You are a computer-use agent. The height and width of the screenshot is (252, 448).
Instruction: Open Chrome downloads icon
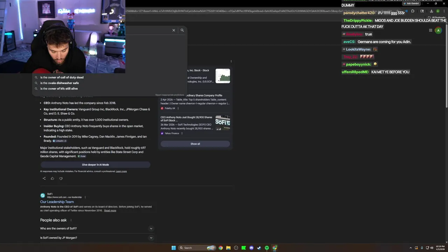point(432,11)
